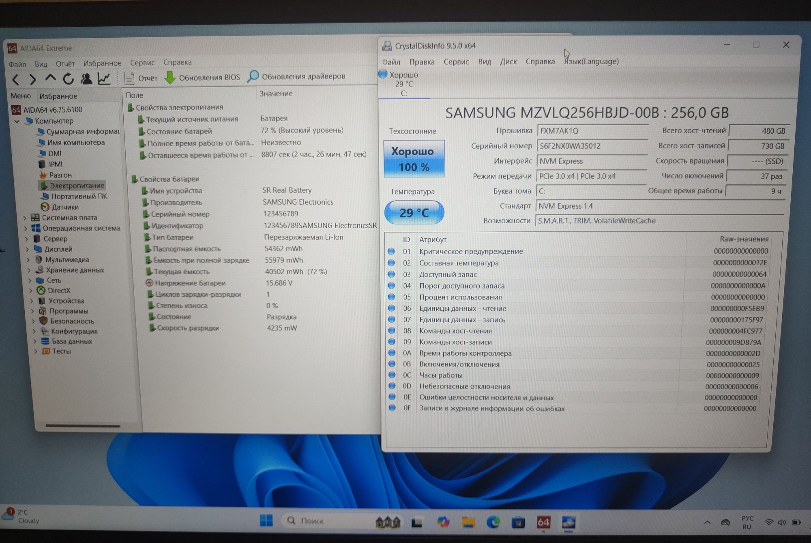This screenshot has height=543, width=811.
Task: Open Windows Start button
Action: click(266, 521)
